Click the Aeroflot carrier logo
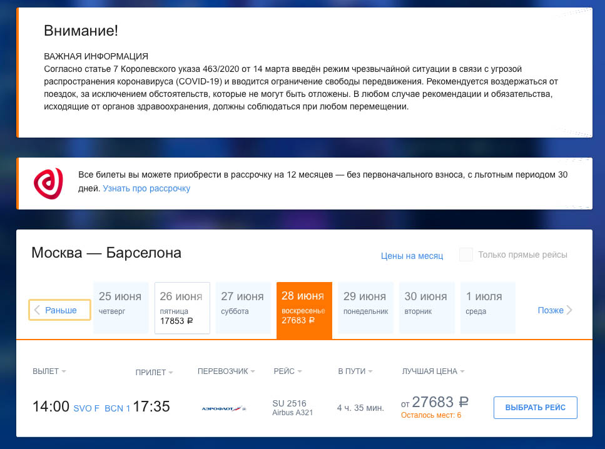605x449 pixels. tap(224, 408)
